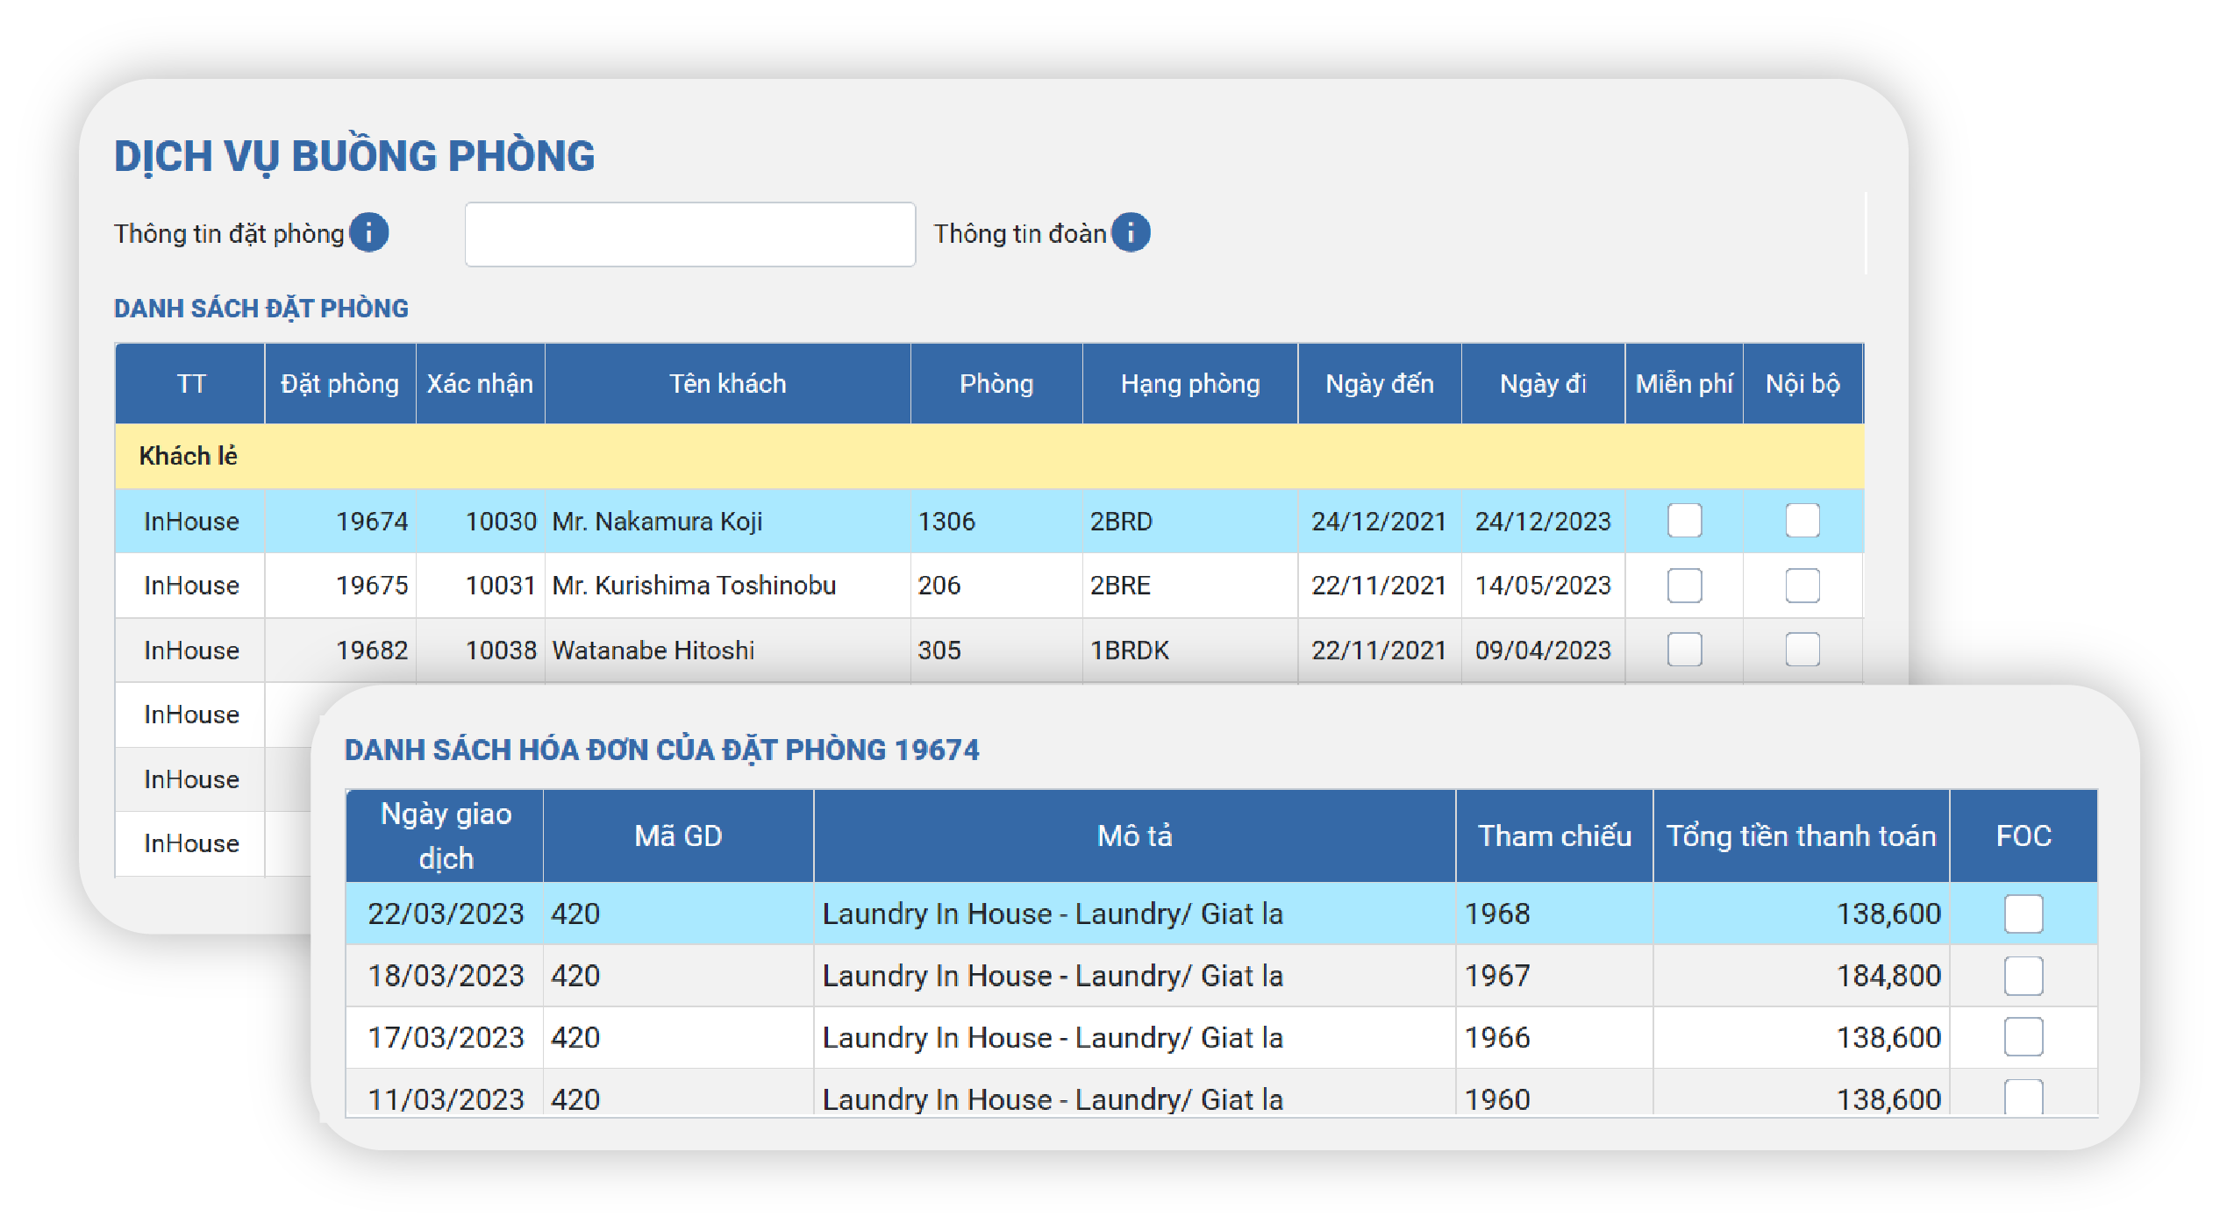This screenshot has width=2220, height=1230.
Task: Click the Hạng phòng column header
Action: coord(1189,384)
